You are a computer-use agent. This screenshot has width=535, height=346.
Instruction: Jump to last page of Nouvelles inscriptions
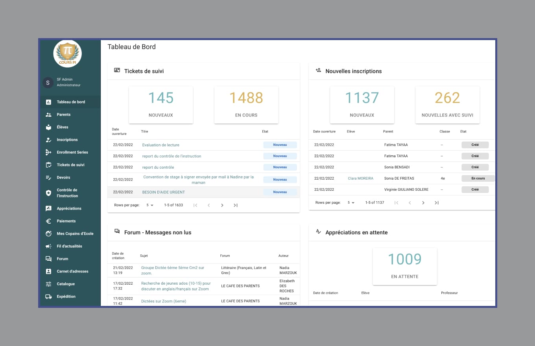click(437, 203)
